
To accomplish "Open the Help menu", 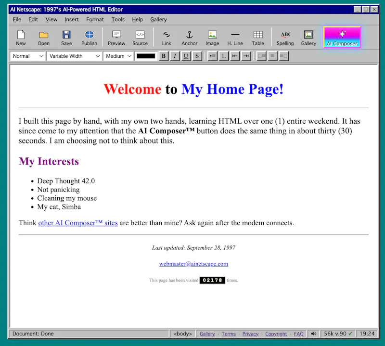I will (137, 19).
